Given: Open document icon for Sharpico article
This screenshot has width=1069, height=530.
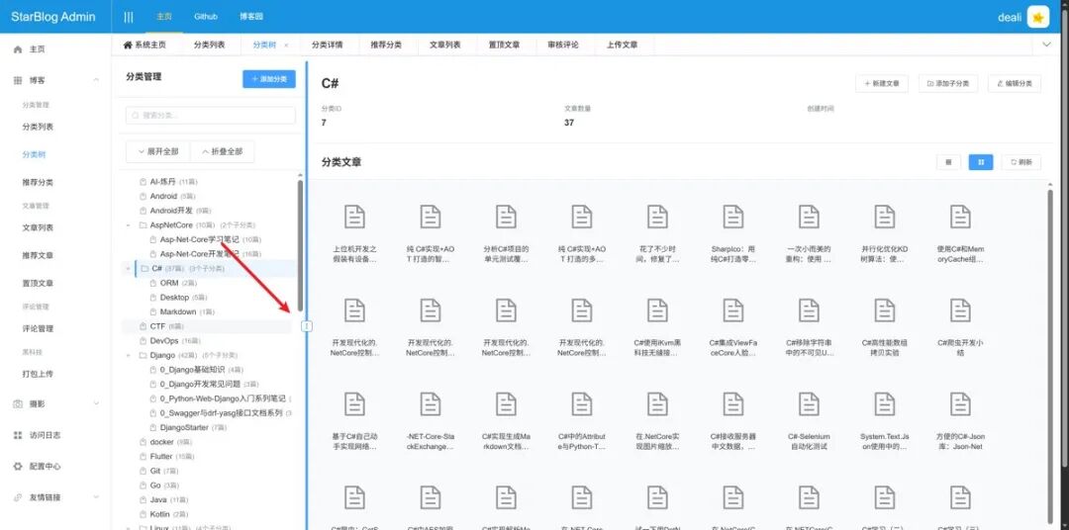Looking at the screenshot, I should tap(732, 217).
